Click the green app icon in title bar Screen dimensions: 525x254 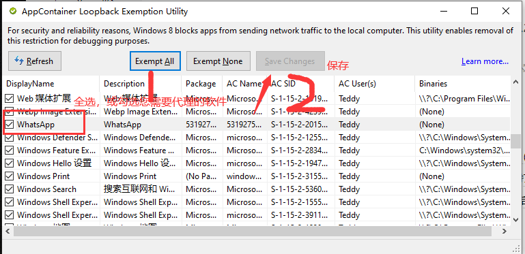pyautogui.click(x=13, y=12)
